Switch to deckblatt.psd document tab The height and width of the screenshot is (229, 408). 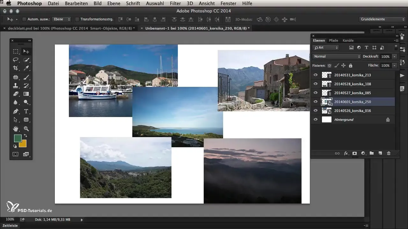71,28
